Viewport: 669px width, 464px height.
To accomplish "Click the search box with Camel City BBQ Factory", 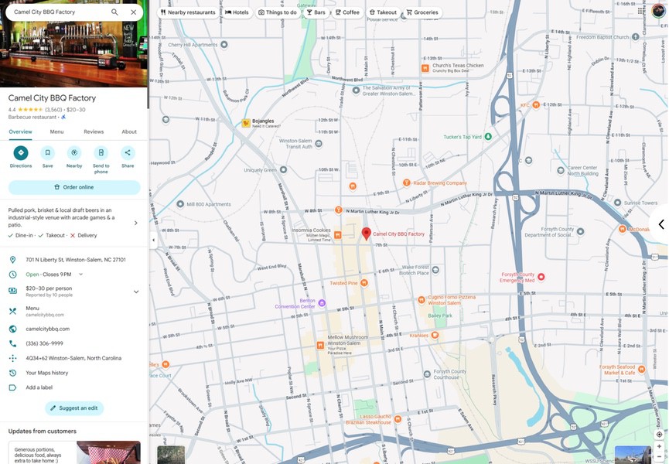I will pyautogui.click(x=60, y=12).
